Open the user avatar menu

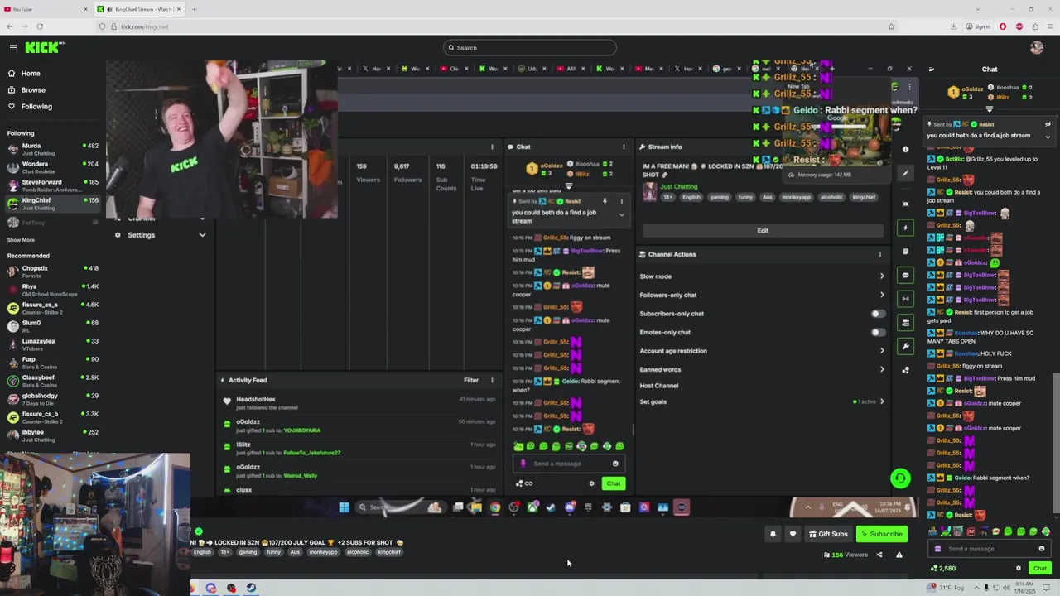[1037, 48]
